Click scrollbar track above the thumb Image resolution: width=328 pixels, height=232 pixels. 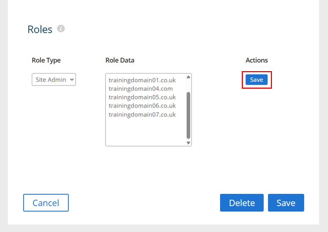pyautogui.click(x=189, y=86)
